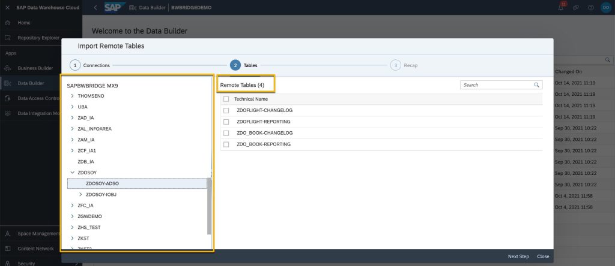615x266 pixels.
Task: Collapse the ZDOSOY tree node
Action: [x=72, y=173]
